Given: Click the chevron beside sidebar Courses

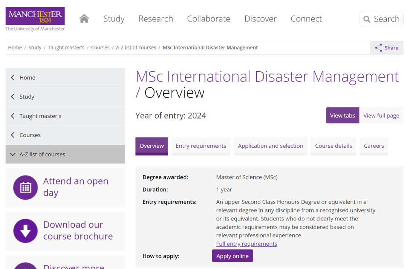Looking at the screenshot, I should point(12,135).
